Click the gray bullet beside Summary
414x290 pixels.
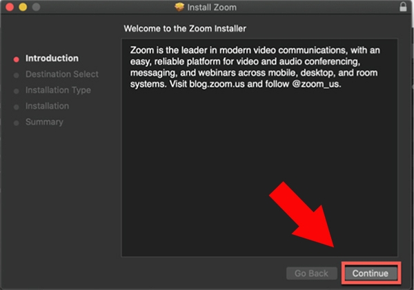(x=17, y=123)
